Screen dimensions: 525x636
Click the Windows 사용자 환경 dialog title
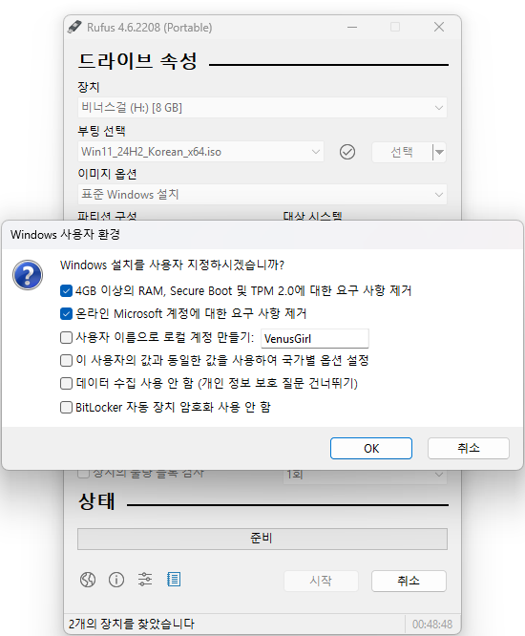point(65,235)
